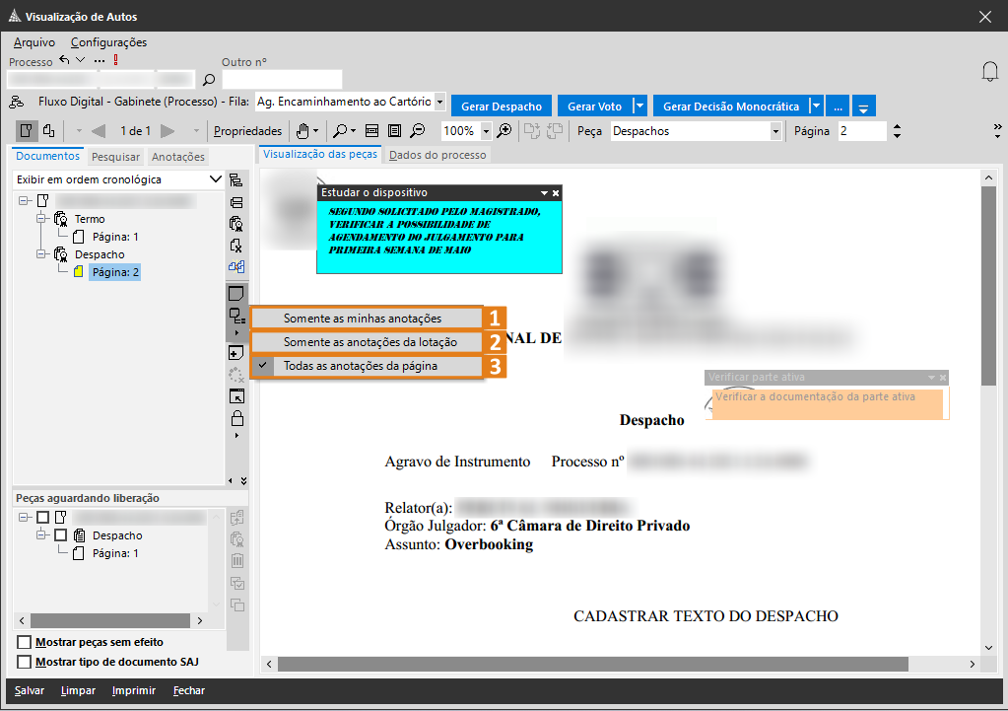Open the Gerar Voto dropdown arrow
The image size is (1008, 711).
pos(639,107)
